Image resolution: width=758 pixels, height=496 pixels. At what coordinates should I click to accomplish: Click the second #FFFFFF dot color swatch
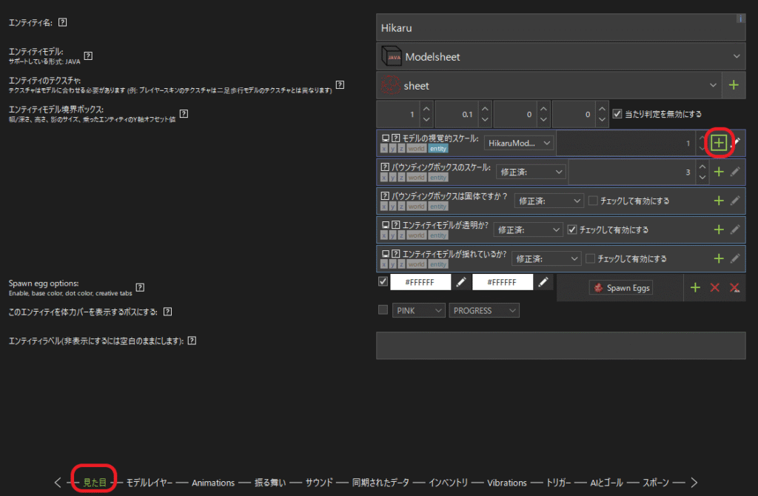(502, 282)
